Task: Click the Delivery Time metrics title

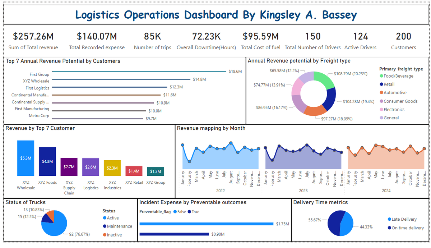Action: pyautogui.click(x=320, y=202)
